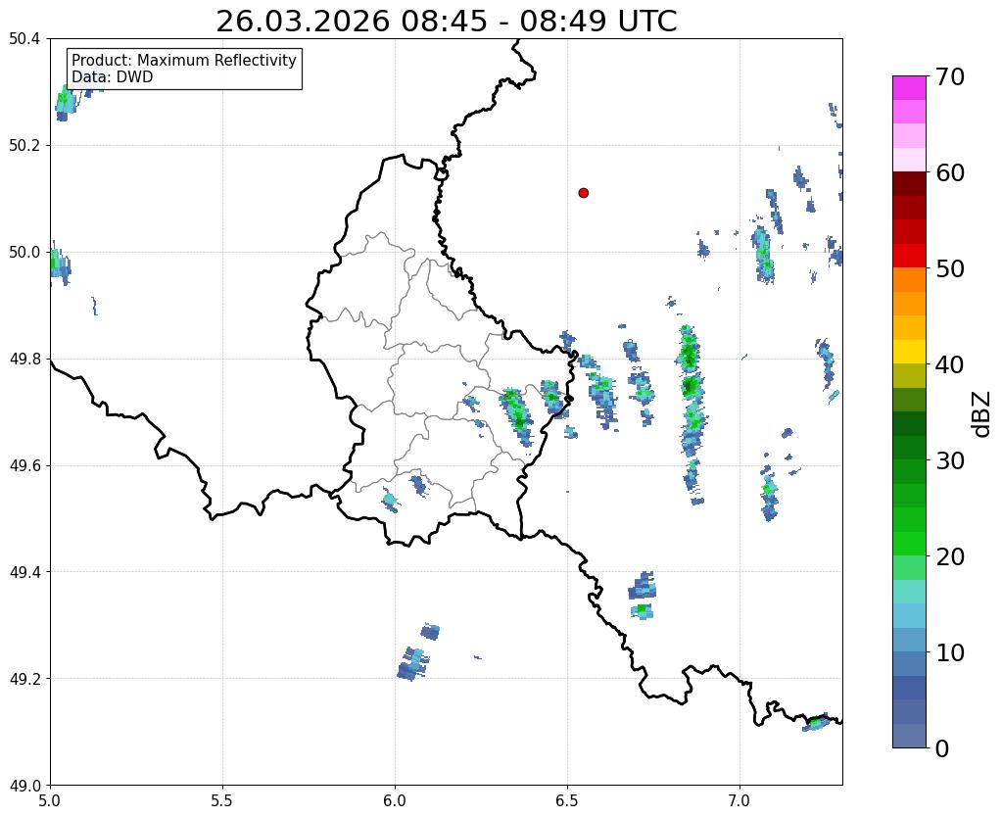The height and width of the screenshot is (817, 1002).
Task: Click the colorbar label 0
Action: (x=942, y=748)
